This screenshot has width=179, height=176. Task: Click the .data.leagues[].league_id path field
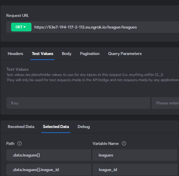[49, 170]
